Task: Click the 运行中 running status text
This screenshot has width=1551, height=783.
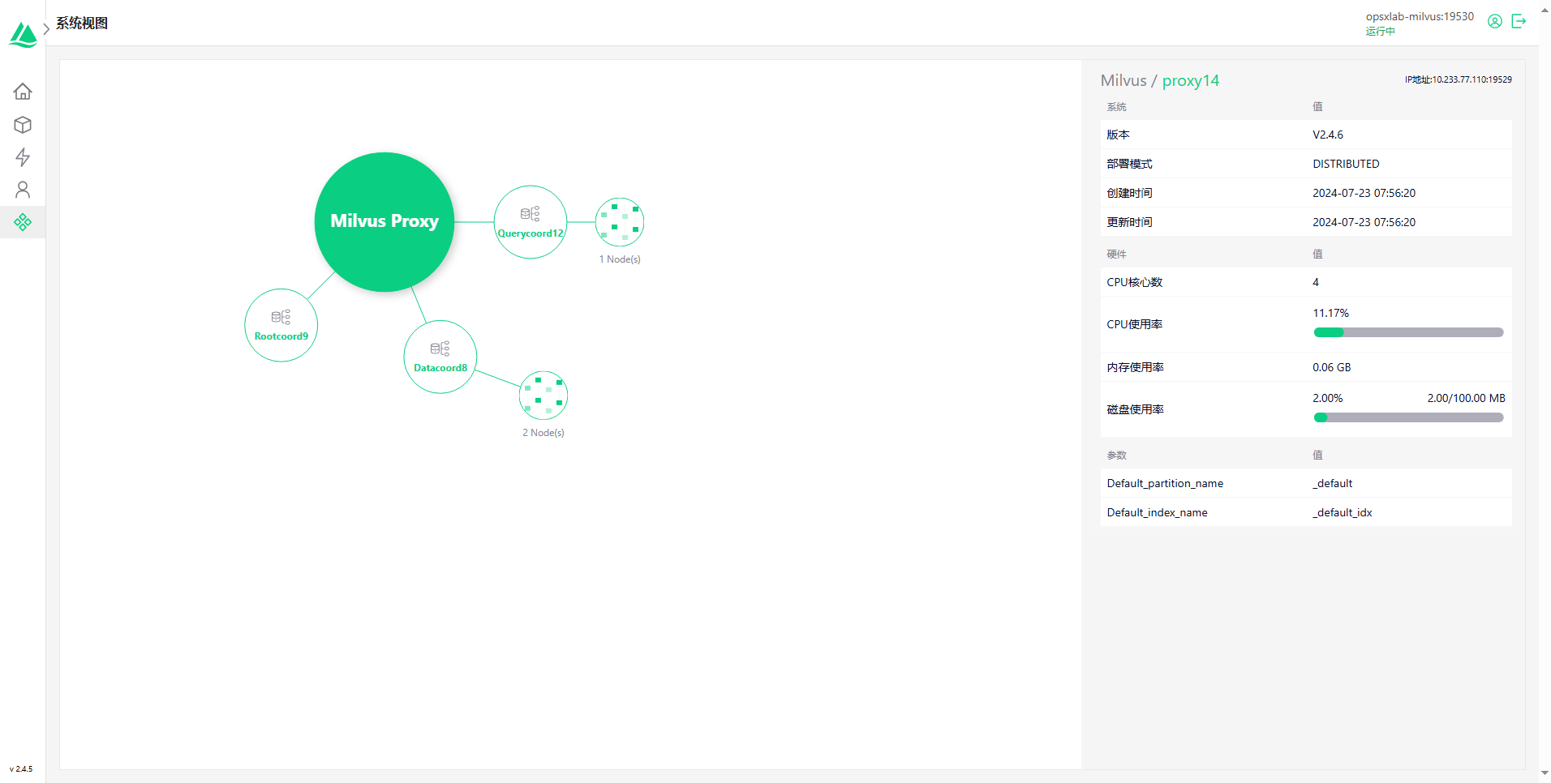Action: pos(1380,32)
